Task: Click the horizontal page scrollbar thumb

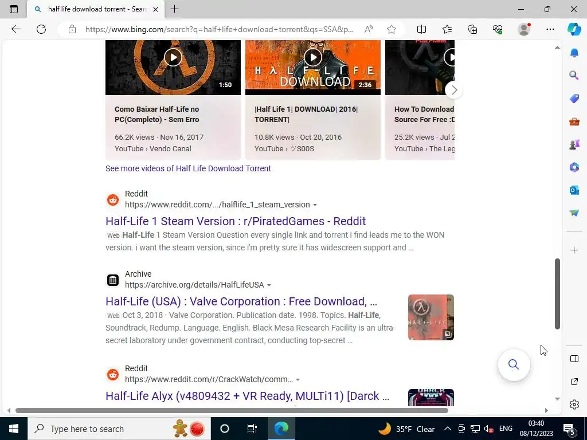Action: [232, 410]
